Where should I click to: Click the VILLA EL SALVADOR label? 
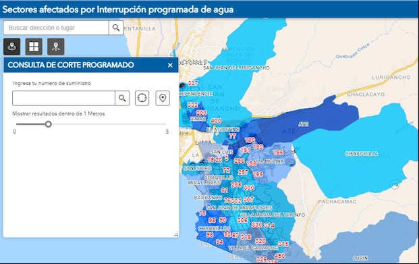pos(253,248)
